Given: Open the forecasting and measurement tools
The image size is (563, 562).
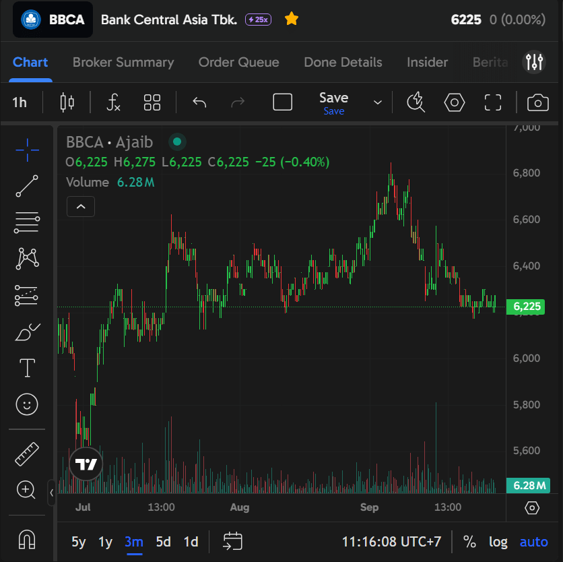Looking at the screenshot, I should tap(26, 295).
